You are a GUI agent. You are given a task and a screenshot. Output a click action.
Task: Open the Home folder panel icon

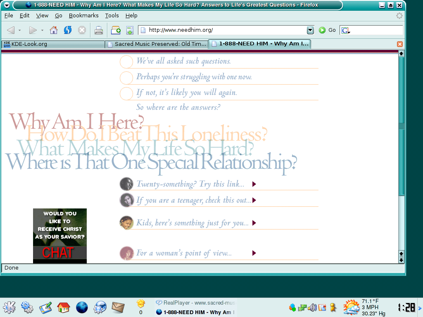tap(63, 307)
